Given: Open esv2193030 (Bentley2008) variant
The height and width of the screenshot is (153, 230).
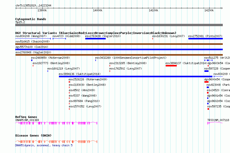Looking at the screenshot, I should (x=87, y=85).
